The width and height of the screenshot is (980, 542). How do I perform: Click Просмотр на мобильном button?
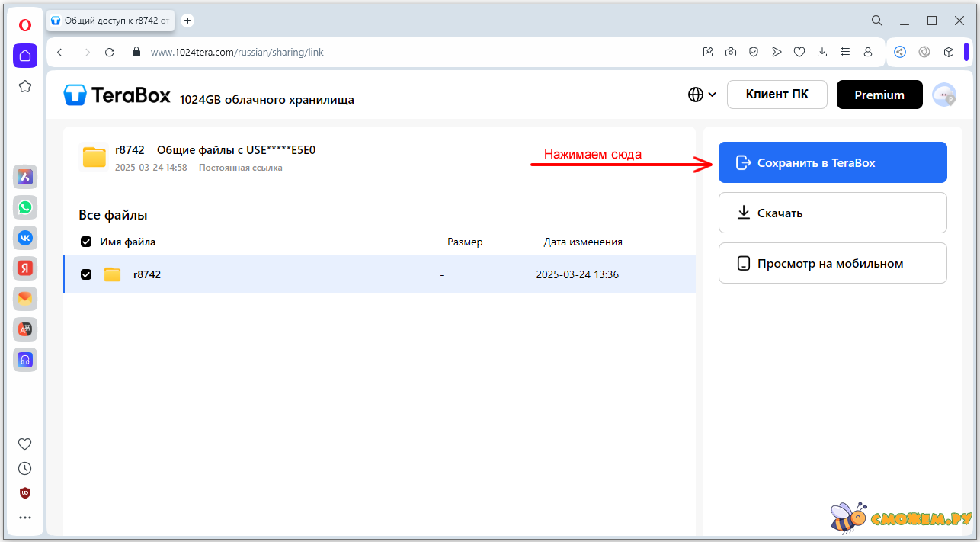click(x=832, y=263)
